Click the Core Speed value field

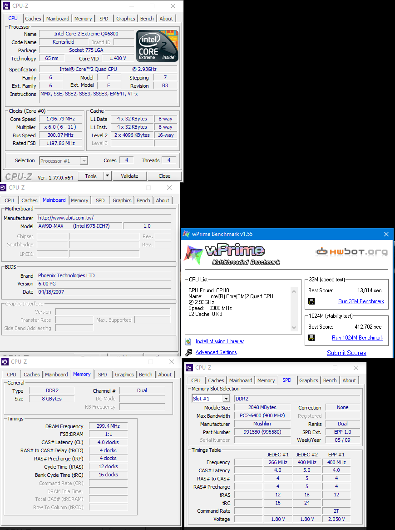pos(61,119)
